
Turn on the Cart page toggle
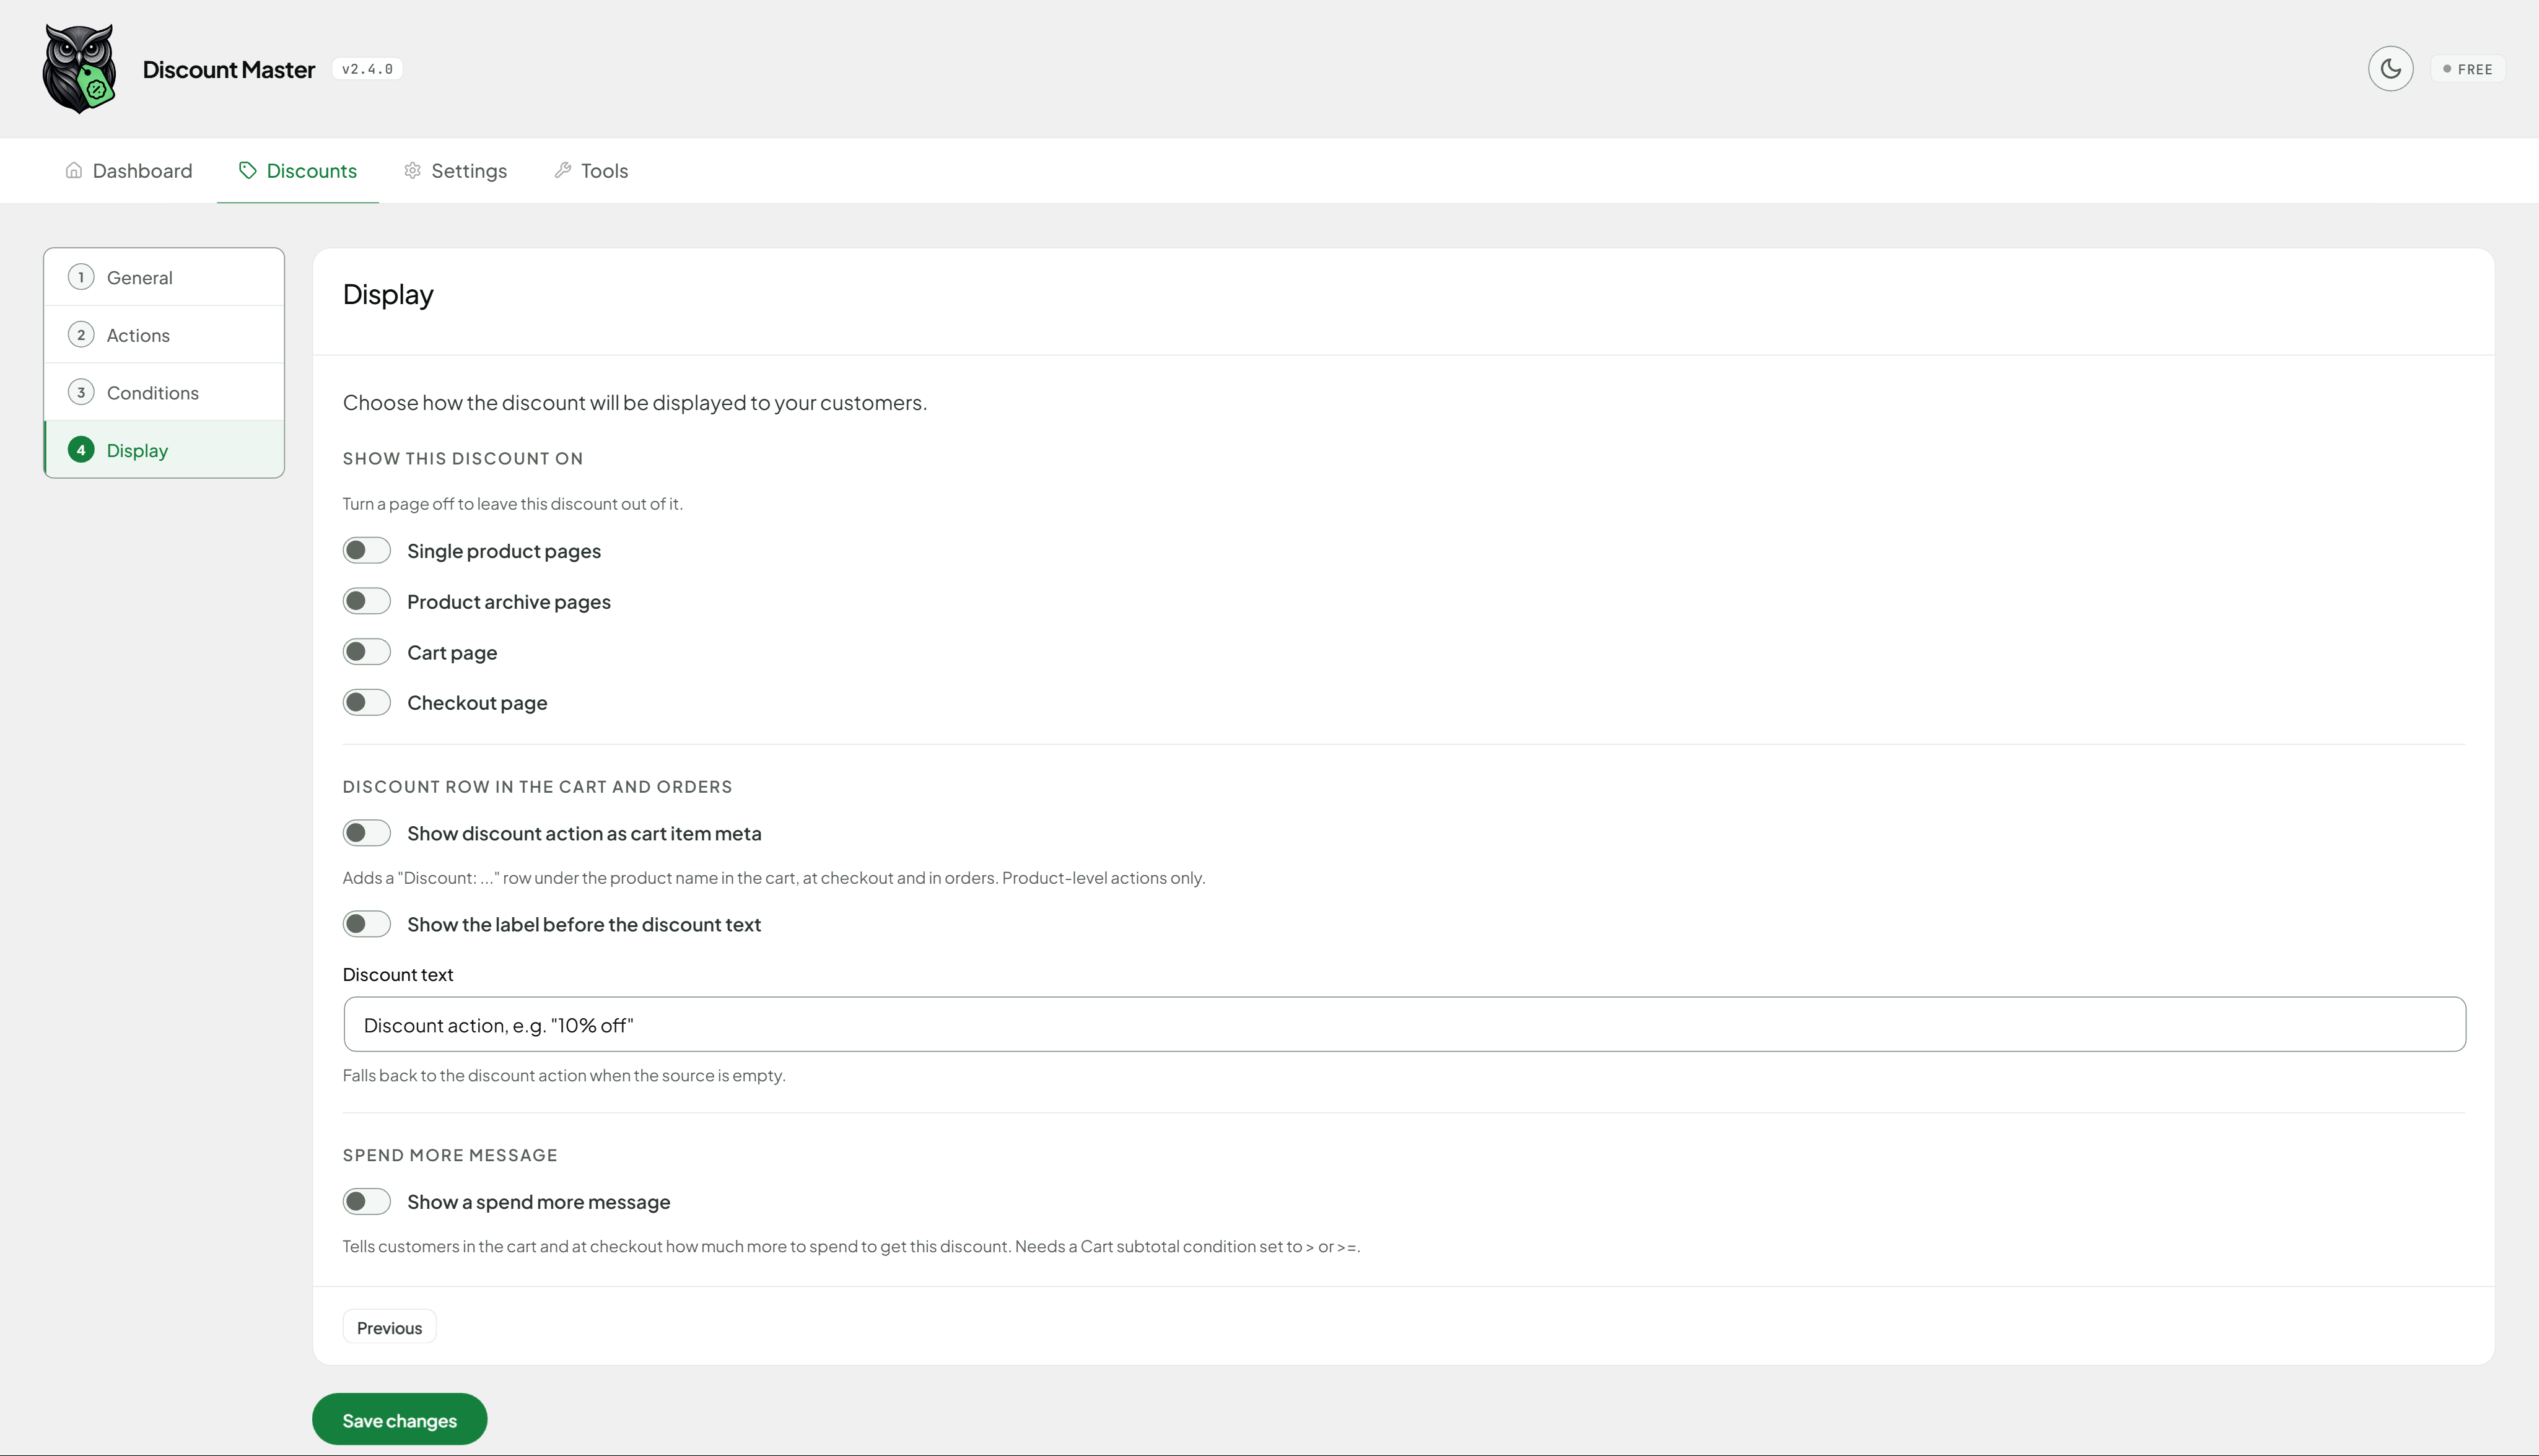click(x=367, y=652)
